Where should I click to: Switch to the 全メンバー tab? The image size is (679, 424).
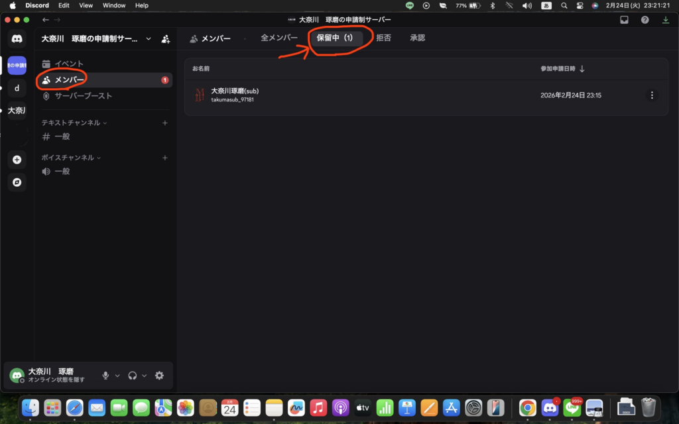pos(279,38)
